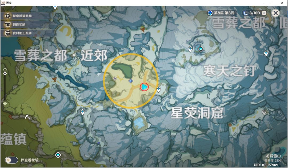Open the domain icon above 寒天之钉
The image size is (288, 168).
coord(201,49)
